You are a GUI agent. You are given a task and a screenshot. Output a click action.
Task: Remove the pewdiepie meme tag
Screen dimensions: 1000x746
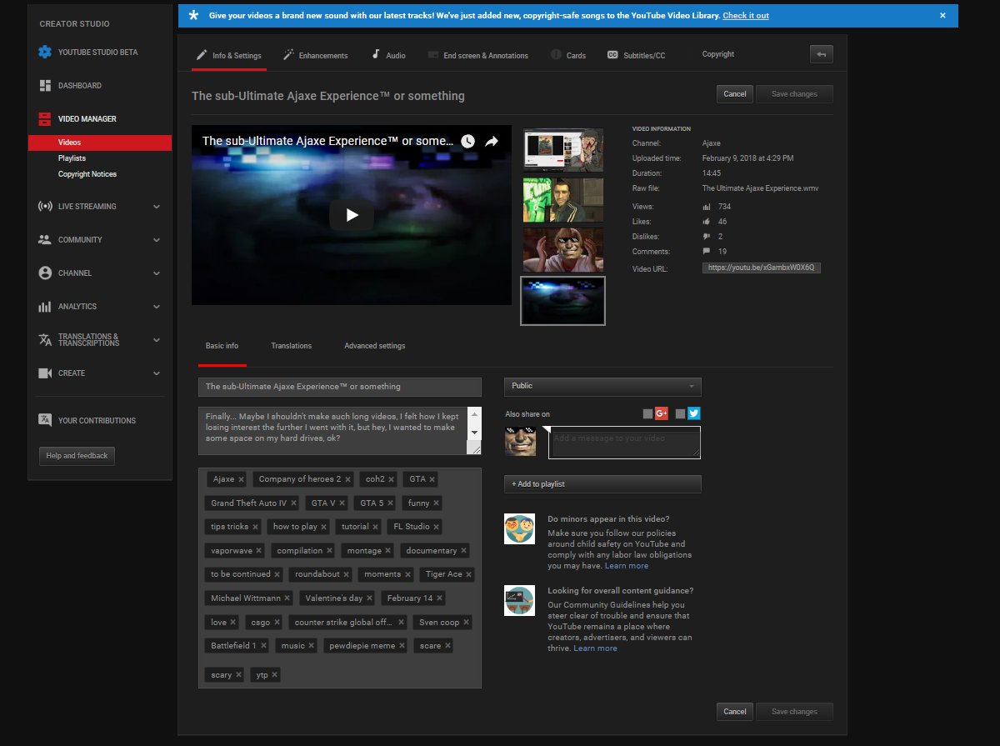[402, 646]
